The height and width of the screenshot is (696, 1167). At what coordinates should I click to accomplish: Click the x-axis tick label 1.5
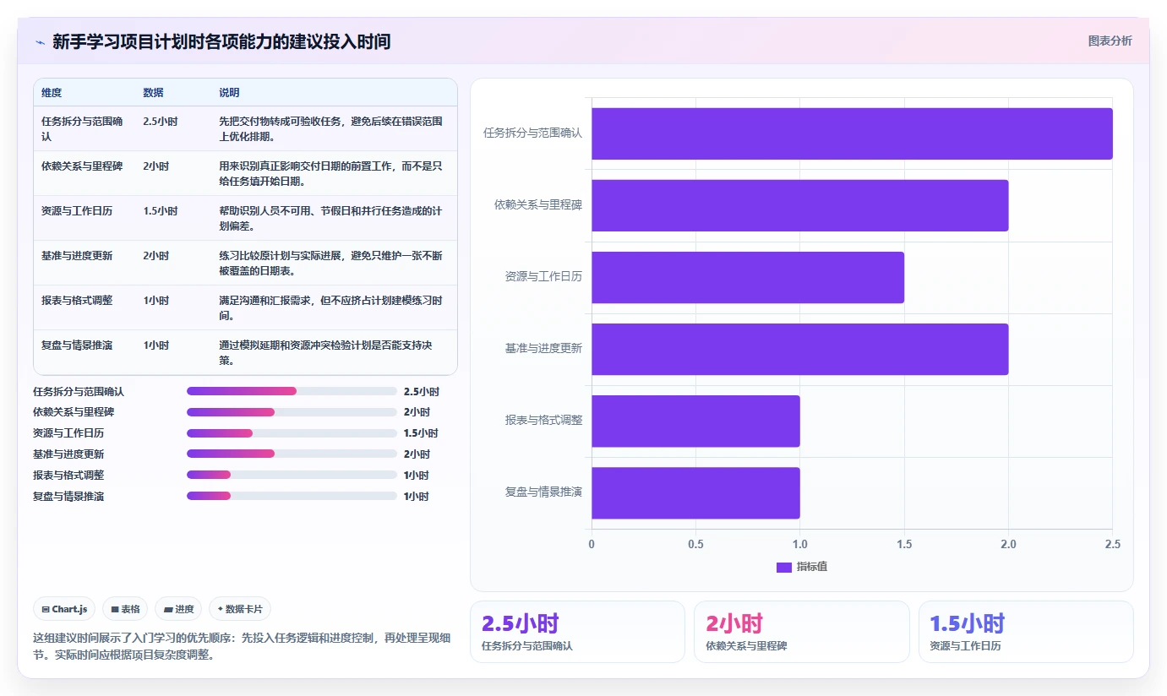[x=904, y=544]
